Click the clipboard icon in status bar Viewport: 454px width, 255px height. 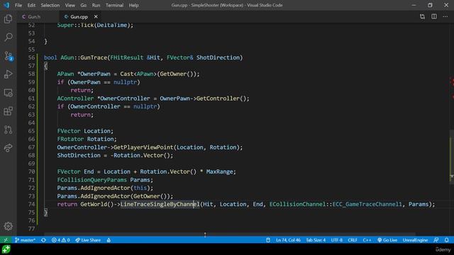268,240
